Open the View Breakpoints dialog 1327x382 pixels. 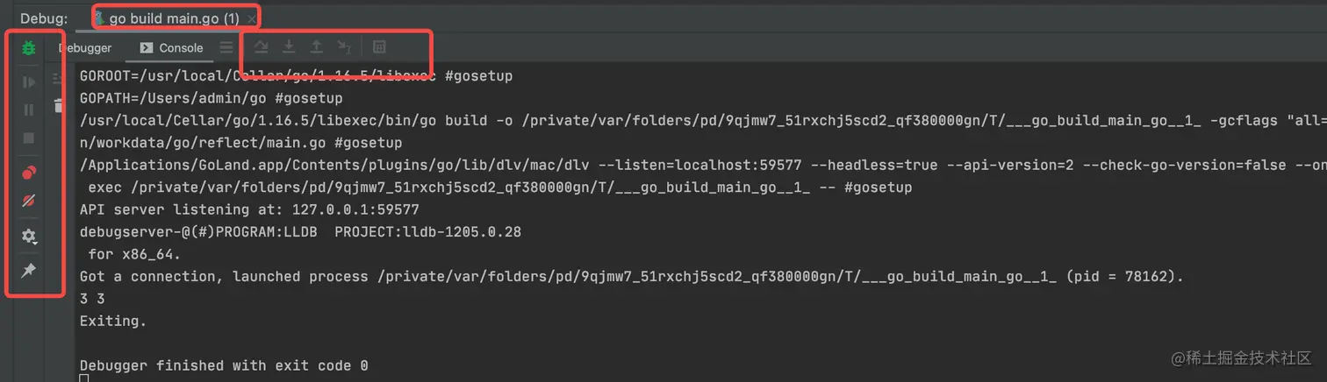point(29,173)
